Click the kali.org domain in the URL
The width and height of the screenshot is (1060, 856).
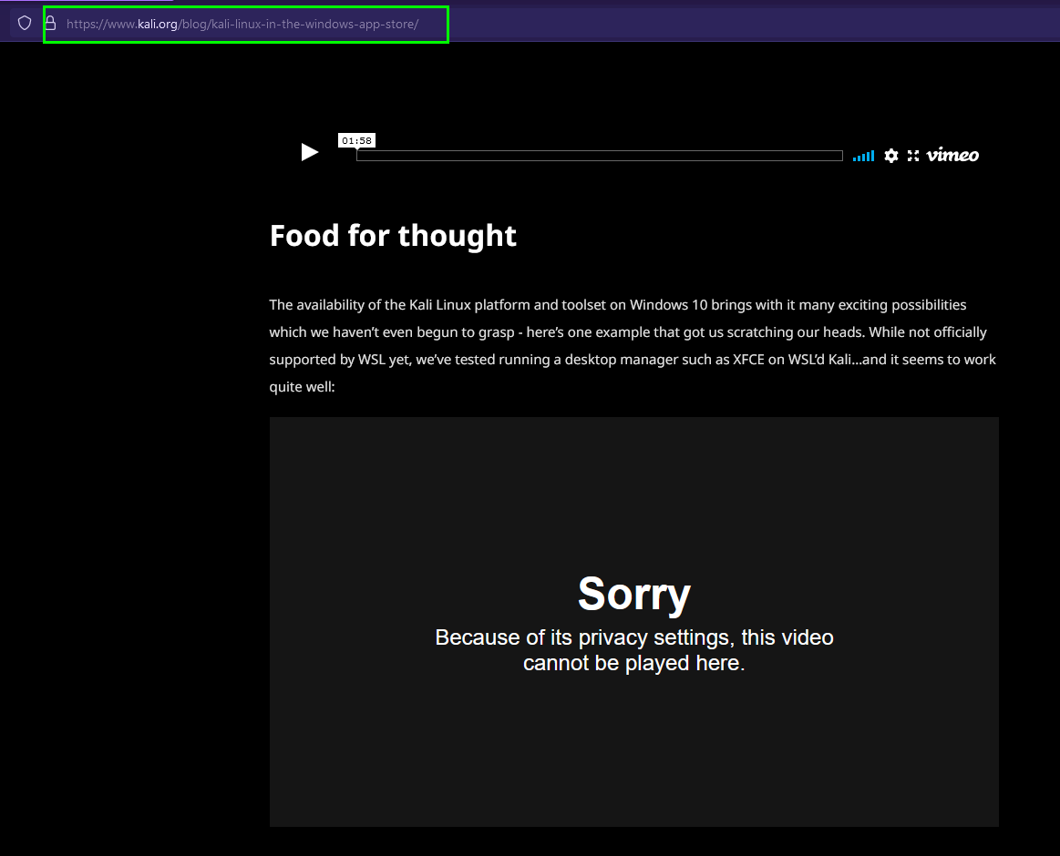point(158,24)
